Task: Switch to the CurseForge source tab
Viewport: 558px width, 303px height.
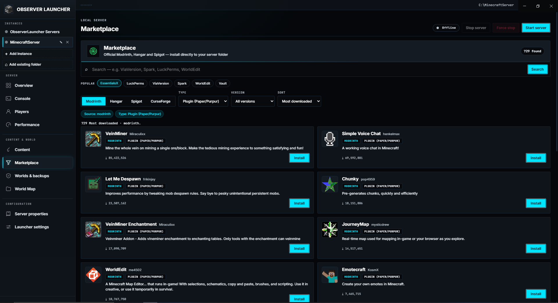Action: (x=160, y=101)
